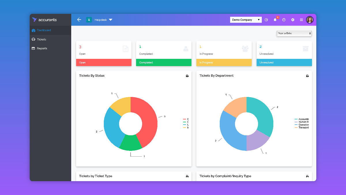Click the green segment of the status donut
The width and height of the screenshot is (346, 195).
(x=131, y=142)
